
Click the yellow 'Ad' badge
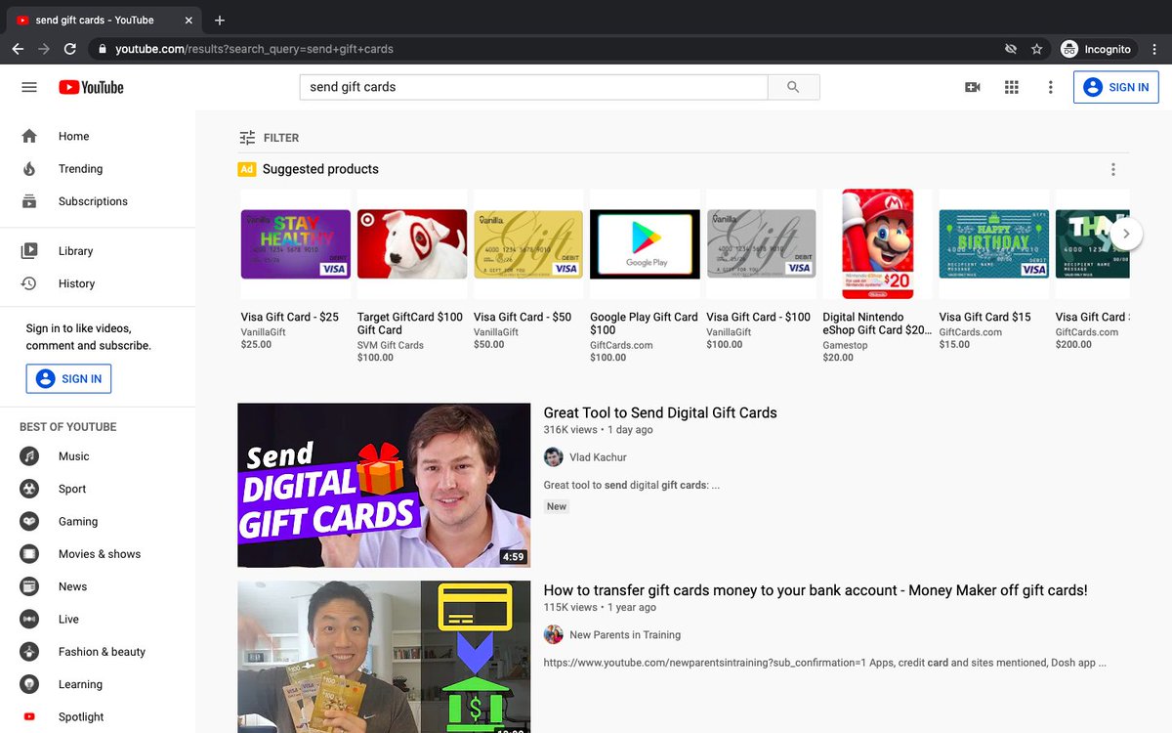[247, 169]
